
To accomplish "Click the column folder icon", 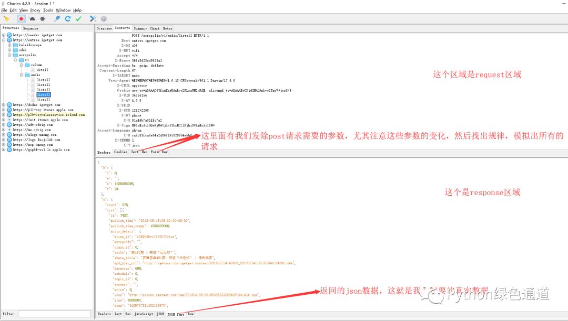I will coord(27,65).
